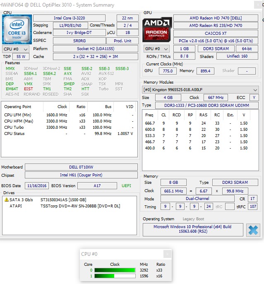
Task: Click the CPU LFM (Min) operating point row
Action: (69, 115)
